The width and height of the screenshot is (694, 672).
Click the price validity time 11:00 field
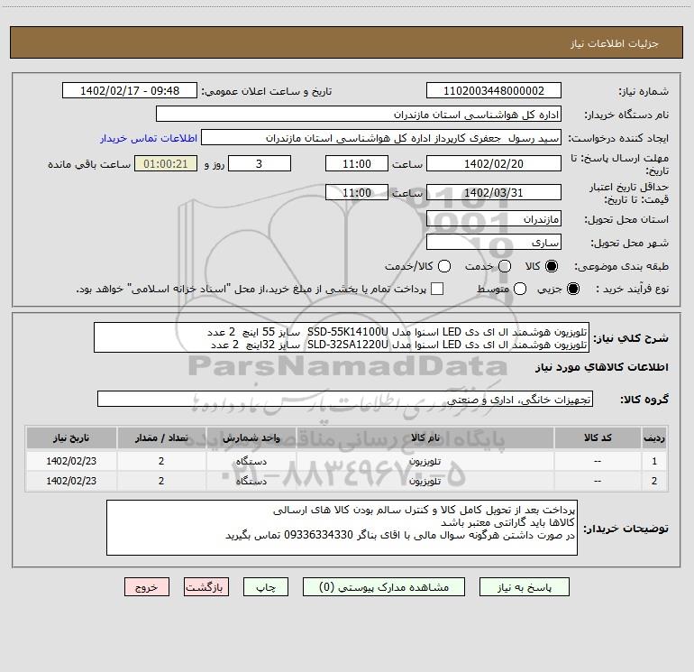pos(357,192)
